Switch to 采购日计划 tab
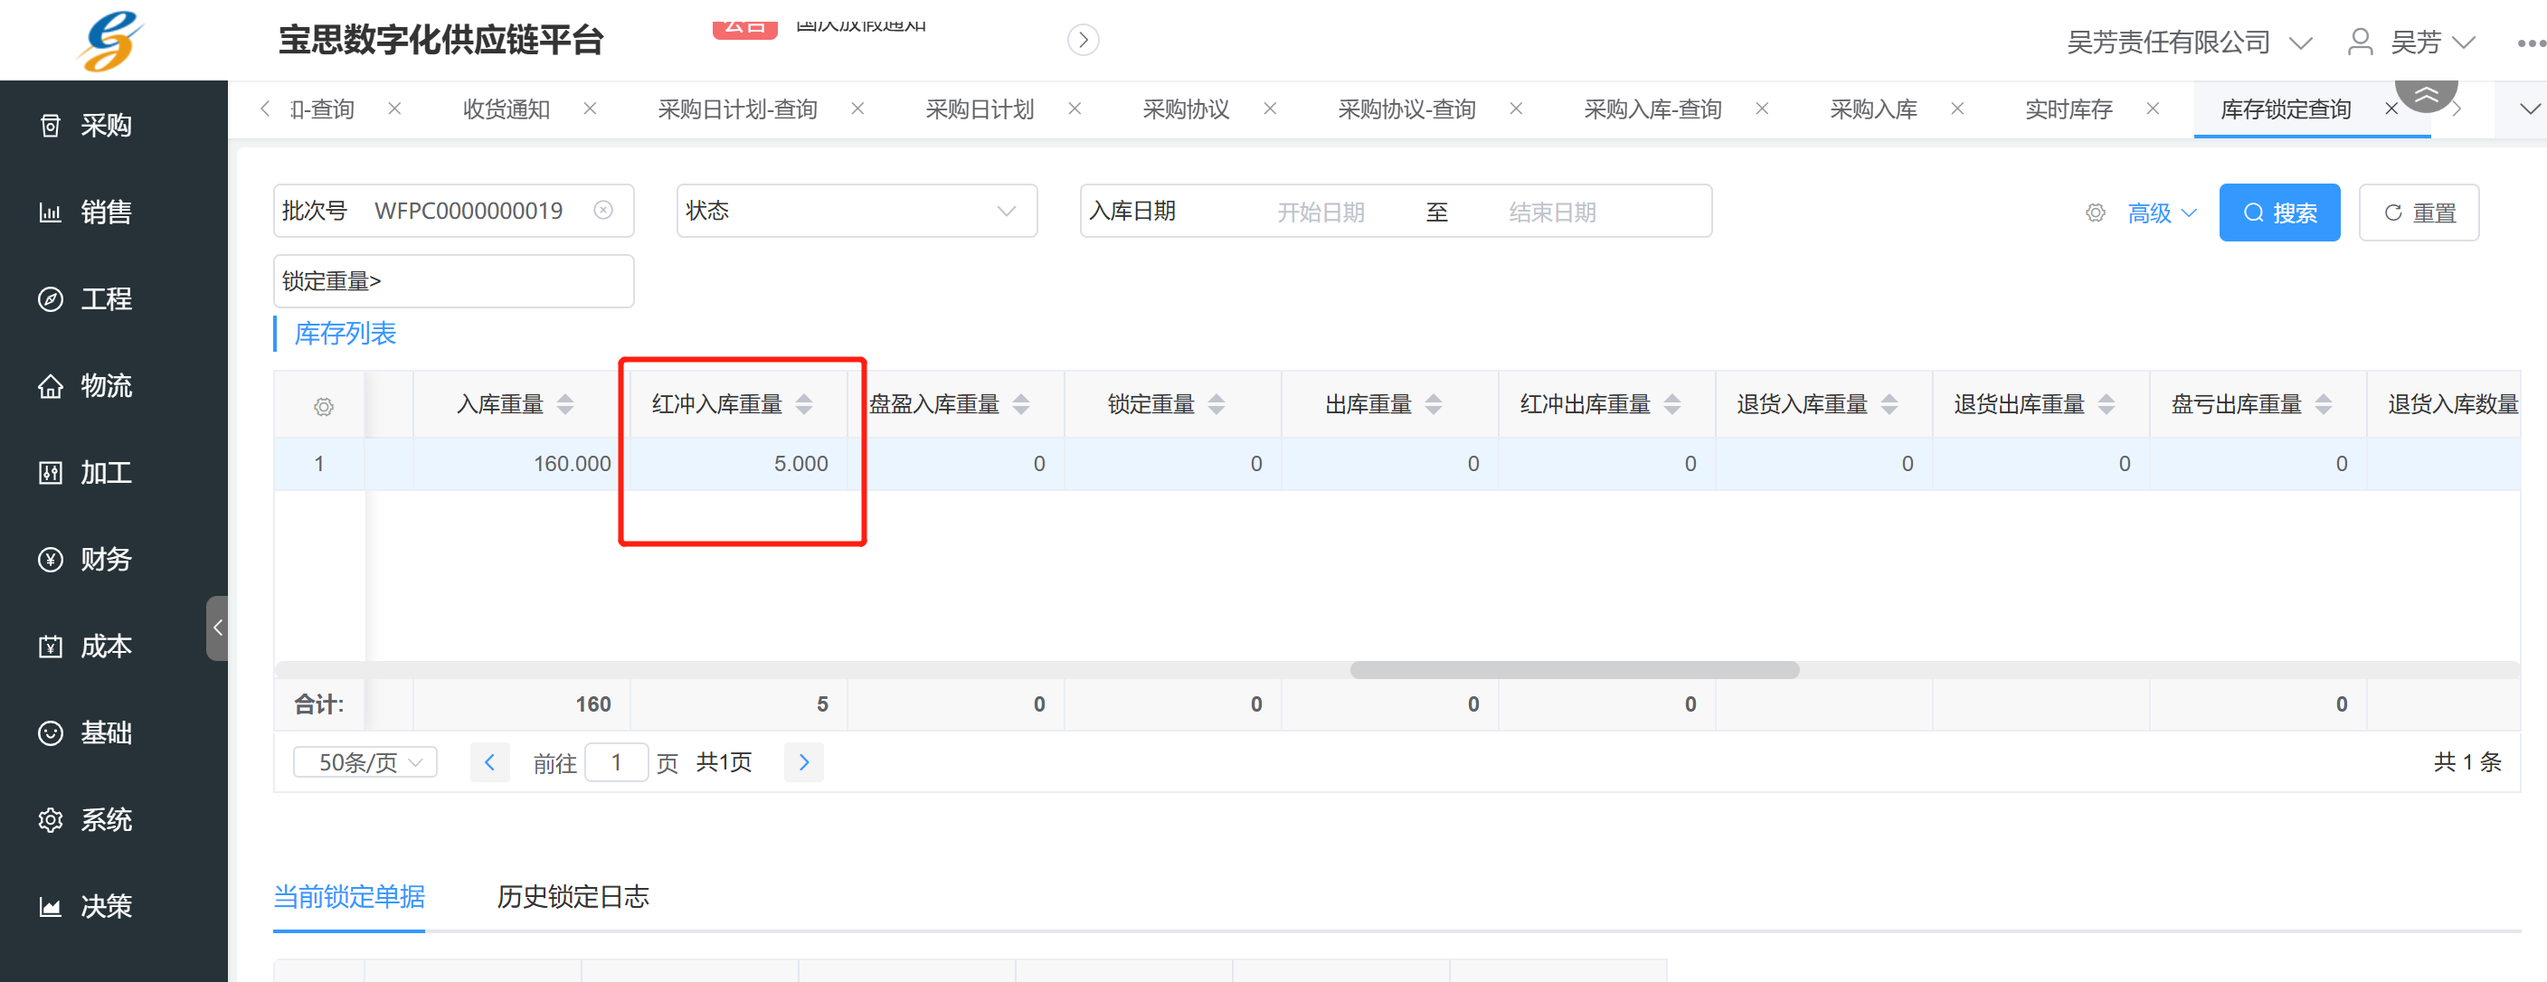The width and height of the screenshot is (2547, 982). (980, 109)
